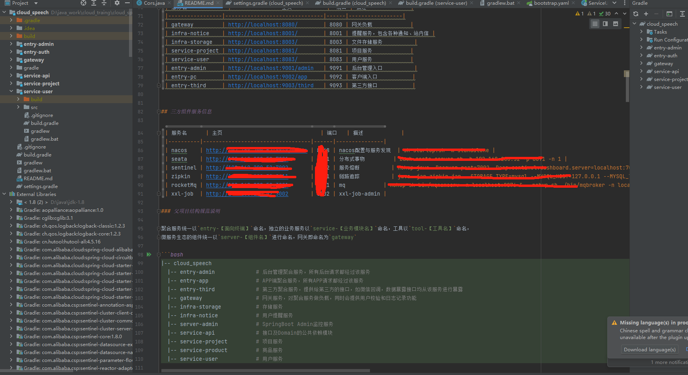
Task: Open Project panel settings gear
Action: pos(117,3)
